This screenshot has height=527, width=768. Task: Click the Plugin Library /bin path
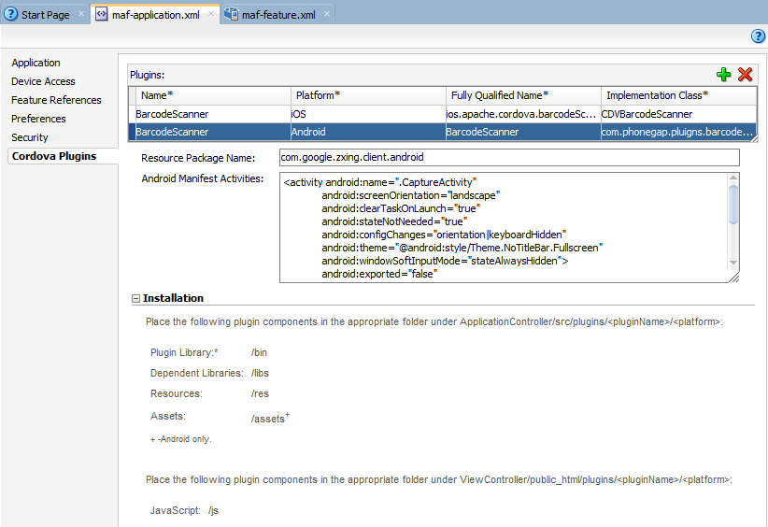click(259, 352)
